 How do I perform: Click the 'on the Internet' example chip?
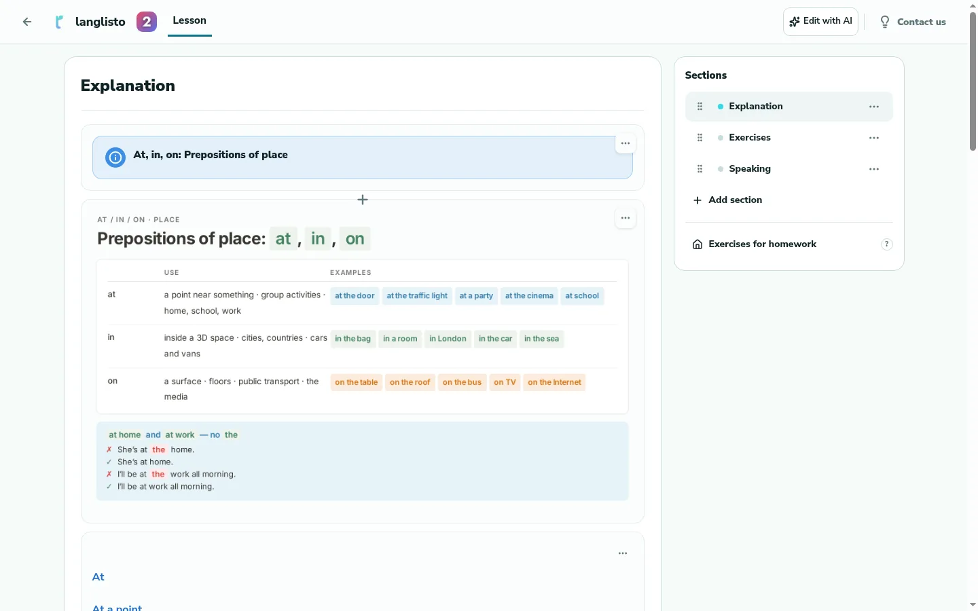(554, 382)
